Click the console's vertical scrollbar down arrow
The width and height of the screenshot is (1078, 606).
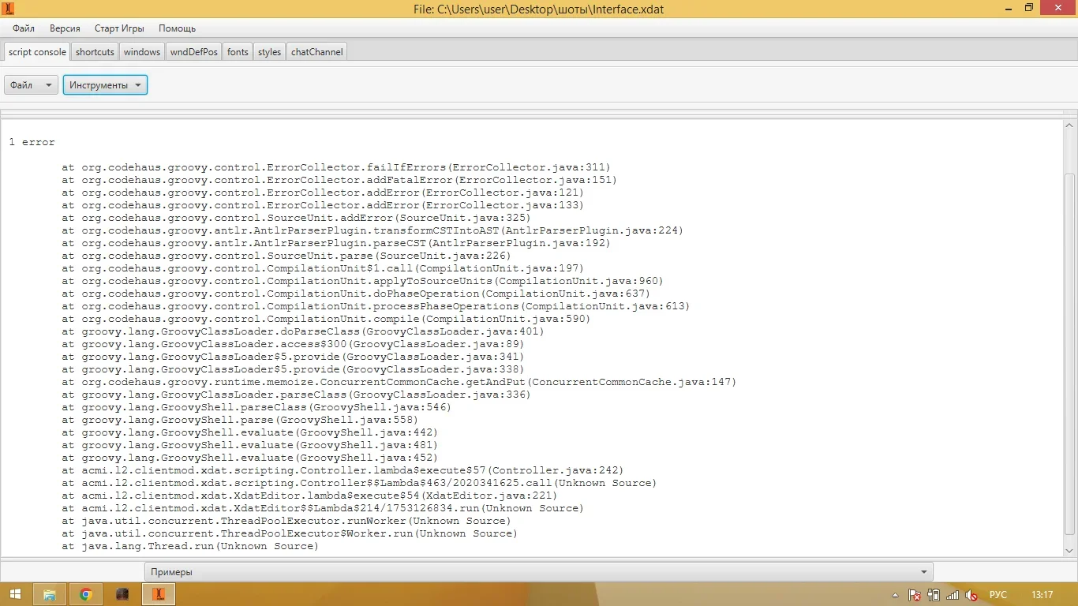[x=1069, y=551]
